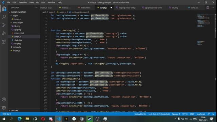Screen dimensions: 217x122
Task: Open index.html in explorer tree
Action: (x=19, y=33)
